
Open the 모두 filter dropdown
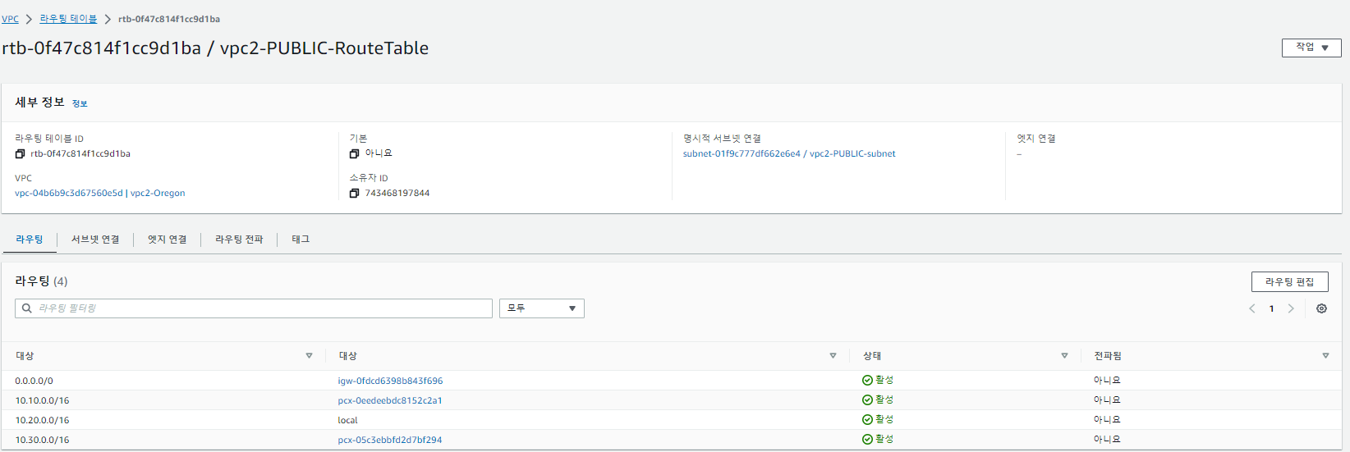point(542,308)
